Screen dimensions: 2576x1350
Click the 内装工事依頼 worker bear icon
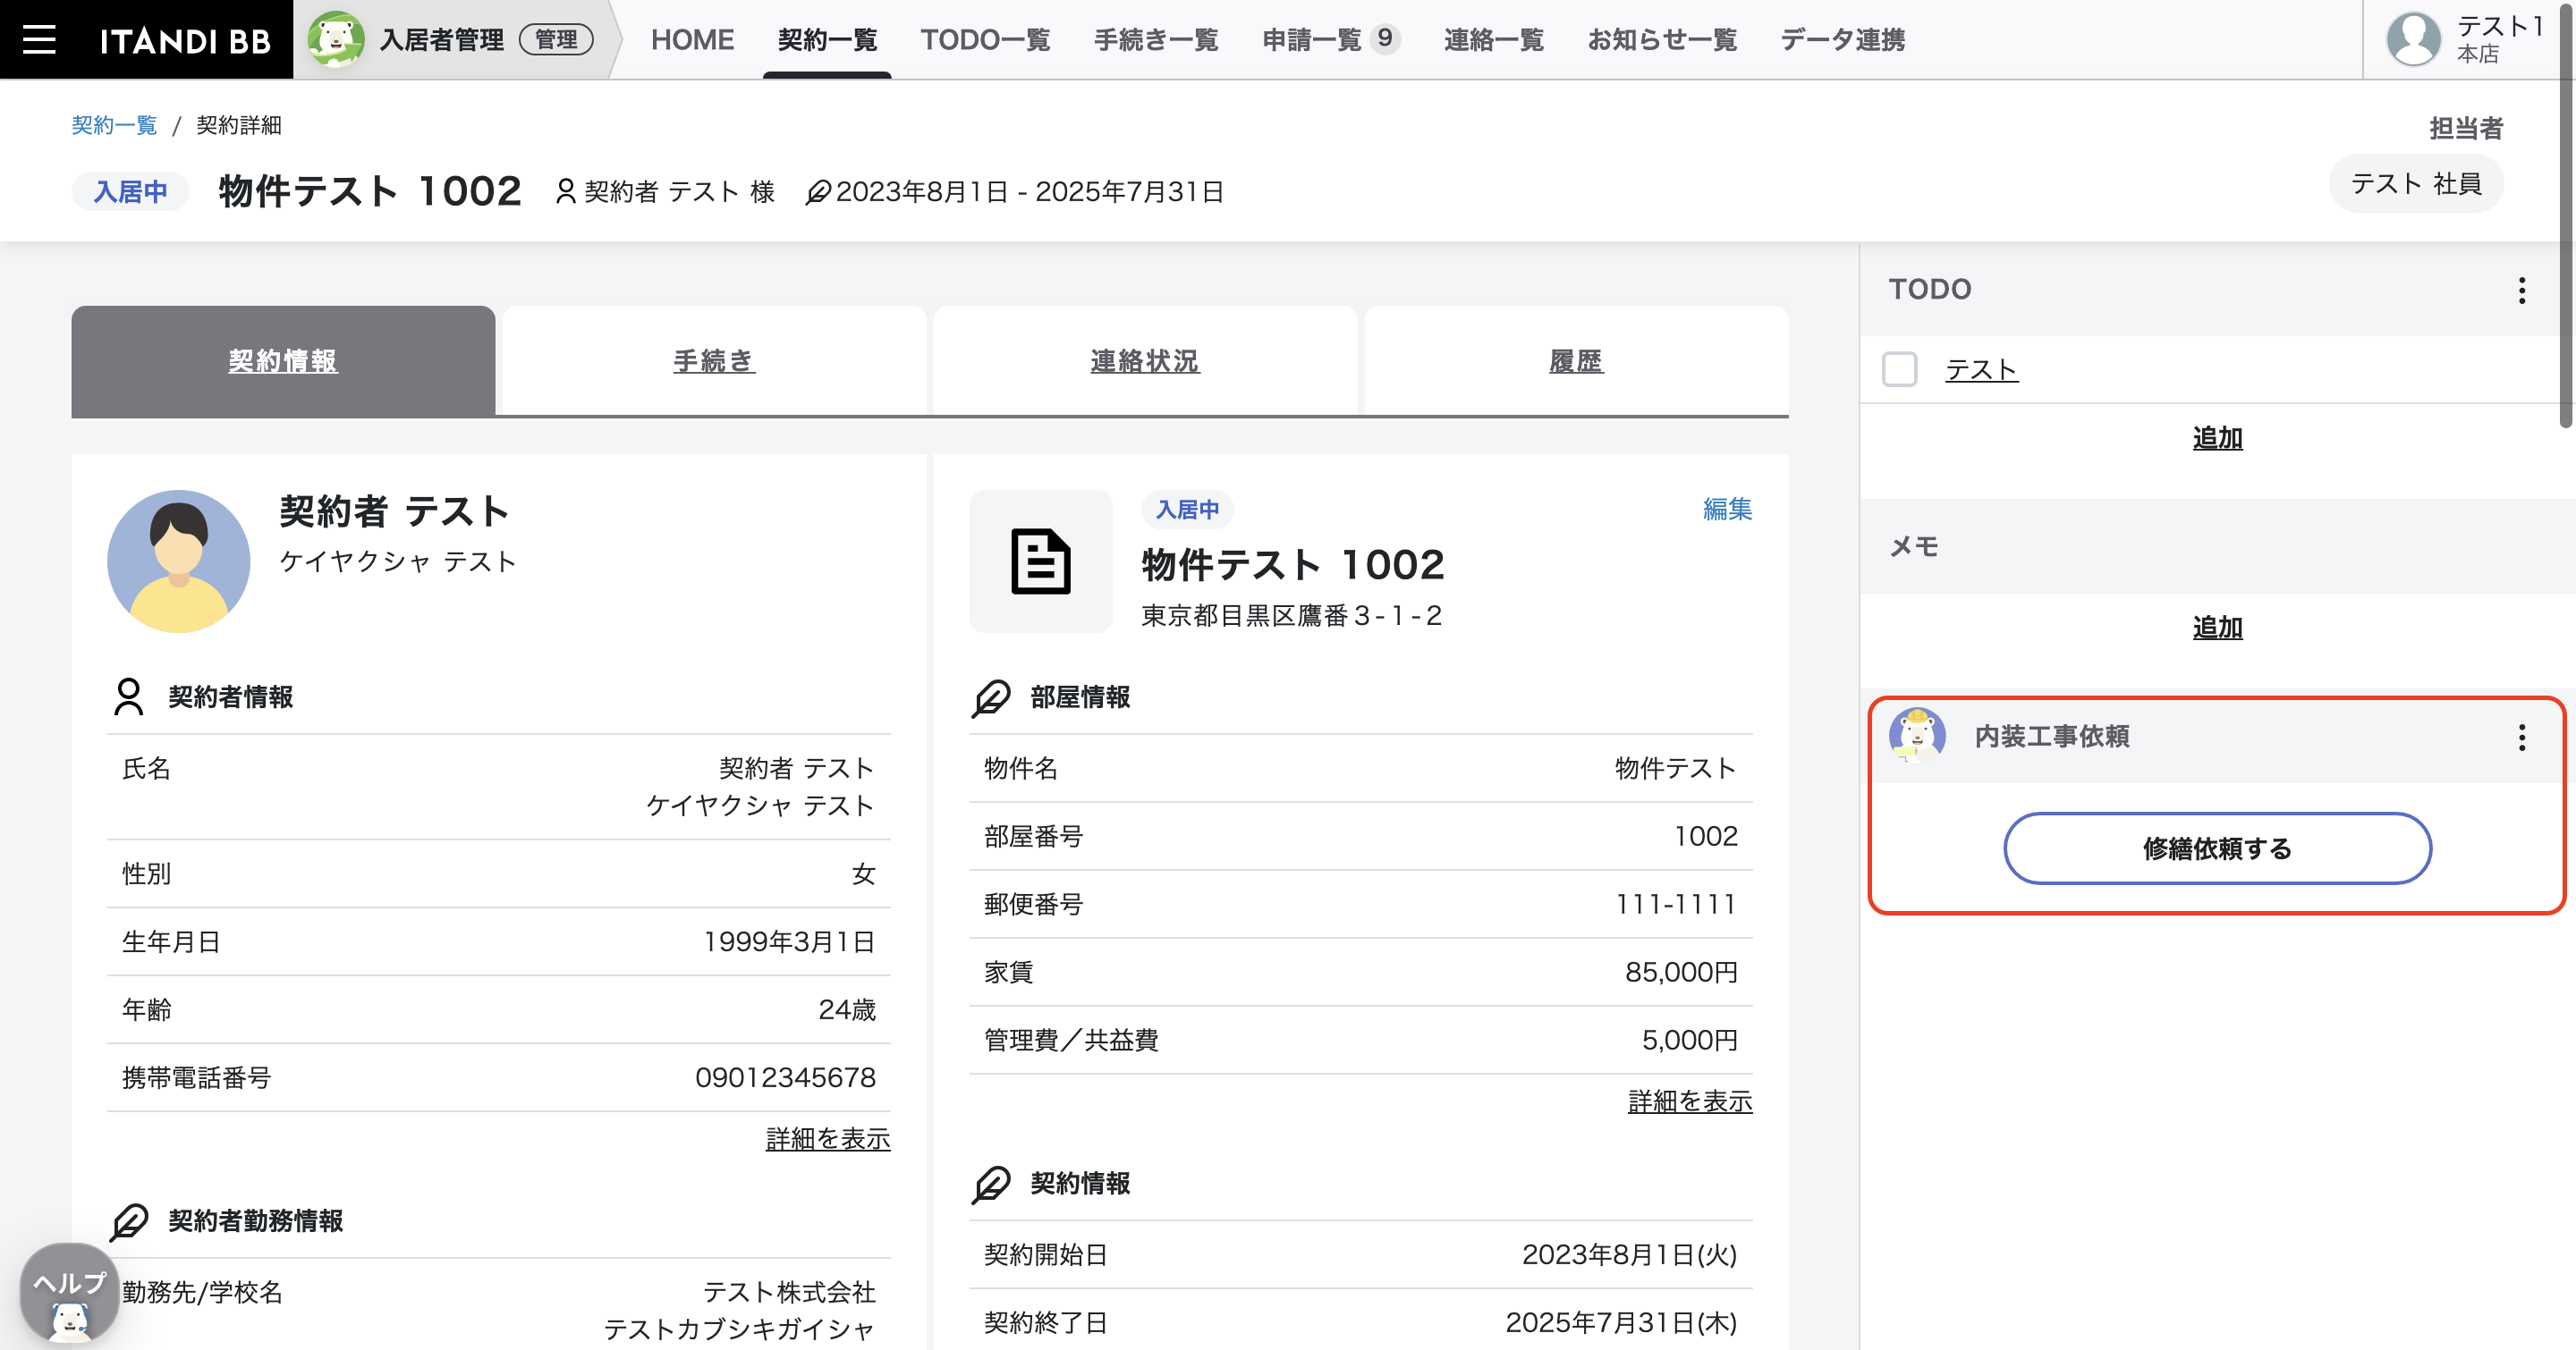(1916, 736)
